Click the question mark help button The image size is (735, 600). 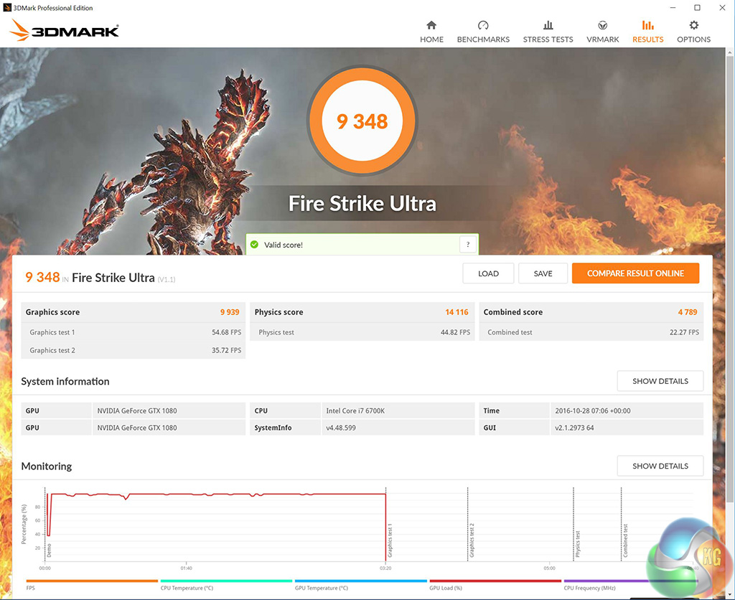[x=468, y=244]
